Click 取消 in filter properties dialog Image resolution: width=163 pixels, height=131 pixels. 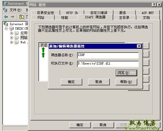[99, 82]
